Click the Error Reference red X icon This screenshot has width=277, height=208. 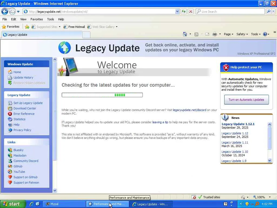pyautogui.click(x=10, y=114)
